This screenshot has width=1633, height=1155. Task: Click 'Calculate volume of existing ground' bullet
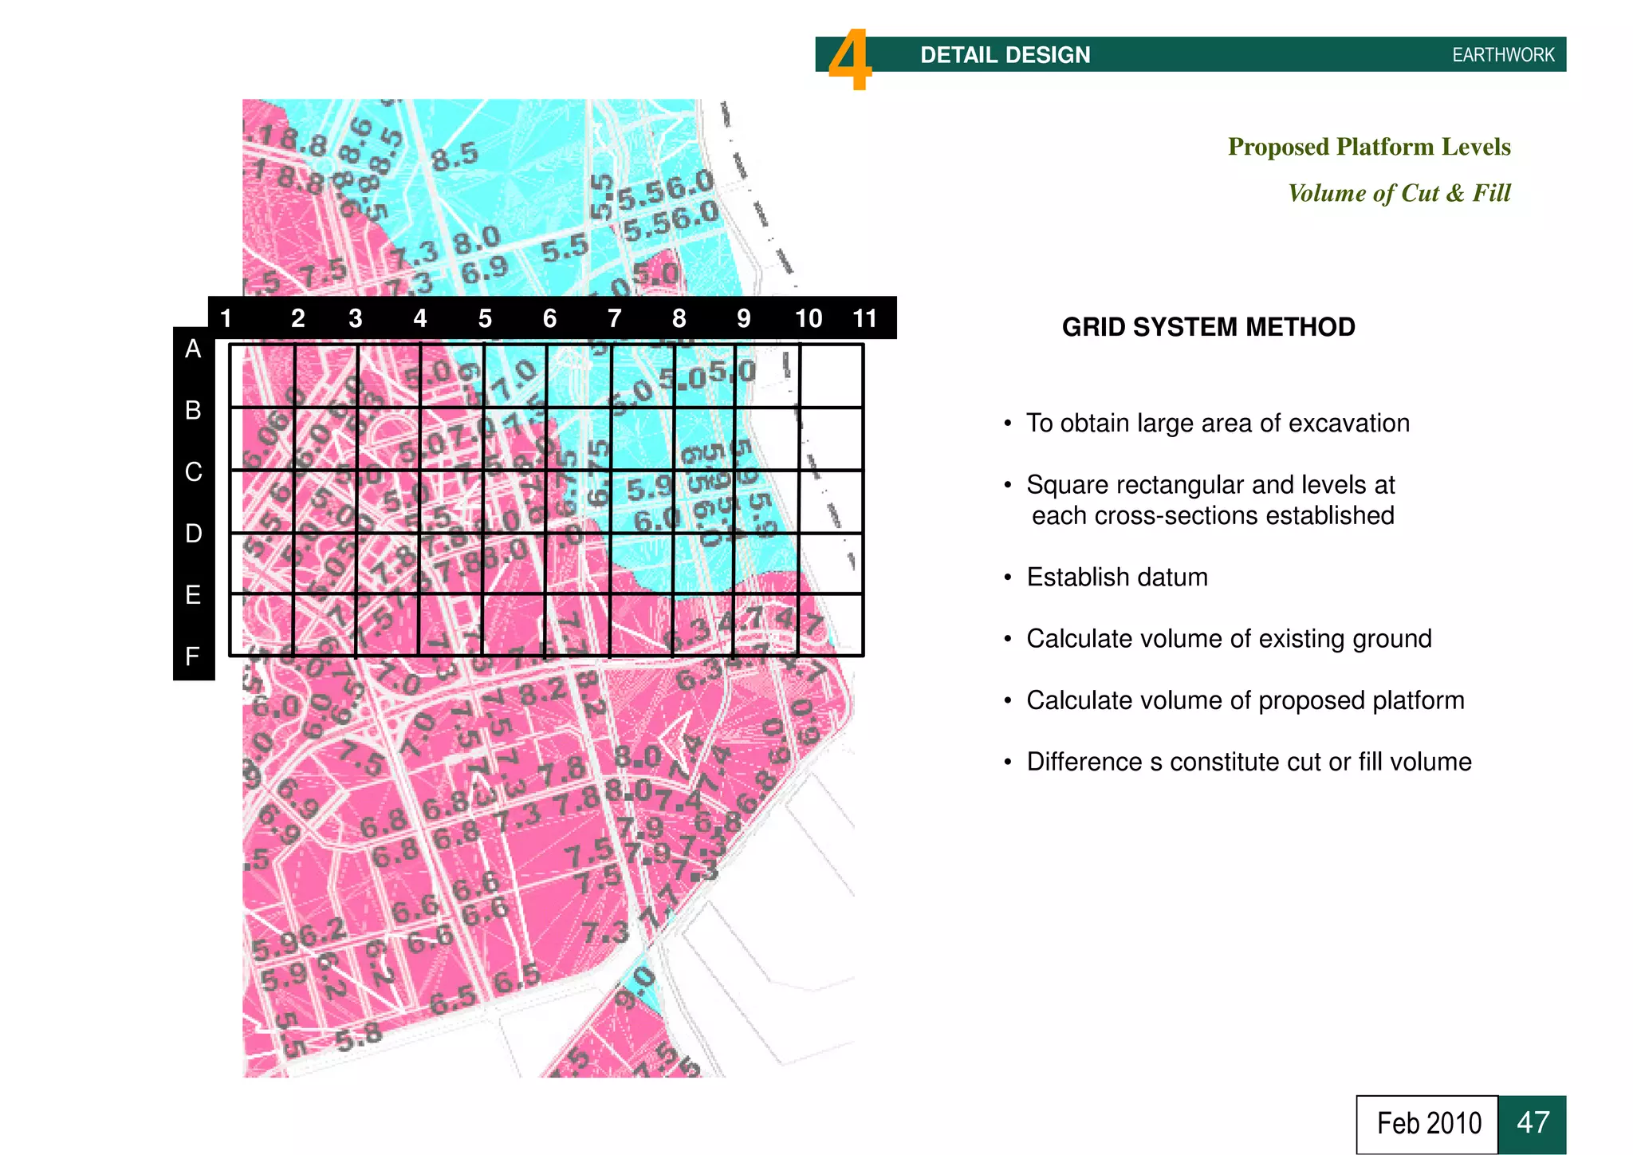click(1228, 638)
